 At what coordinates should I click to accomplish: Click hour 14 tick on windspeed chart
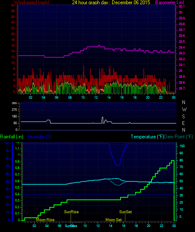tap(109, 97)
